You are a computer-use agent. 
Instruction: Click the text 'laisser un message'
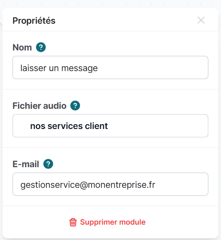tap(59, 68)
